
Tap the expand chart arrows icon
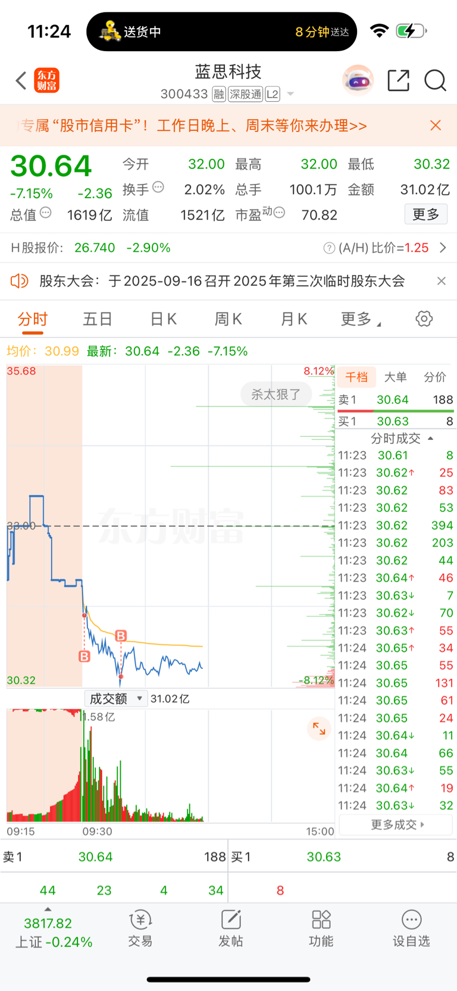click(319, 729)
